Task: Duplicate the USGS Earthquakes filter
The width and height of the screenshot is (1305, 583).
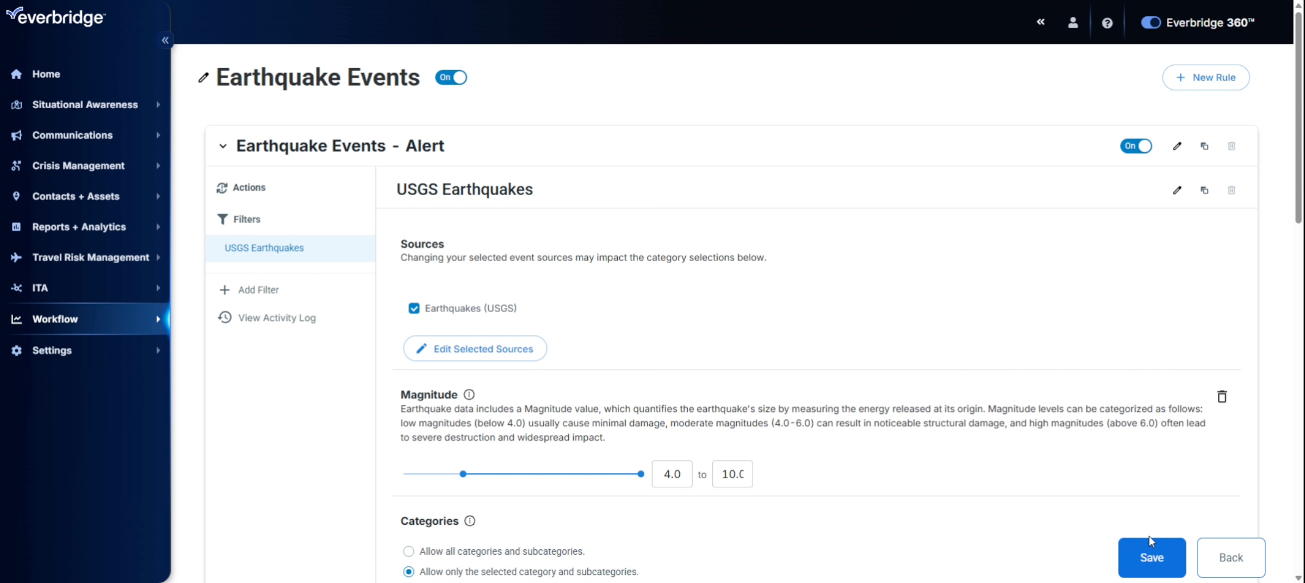Action: coord(1204,190)
